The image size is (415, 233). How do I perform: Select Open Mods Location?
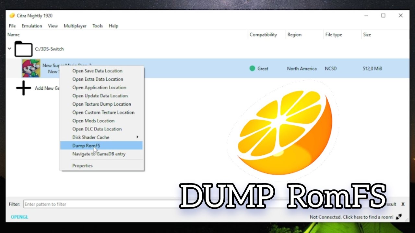click(x=101, y=121)
